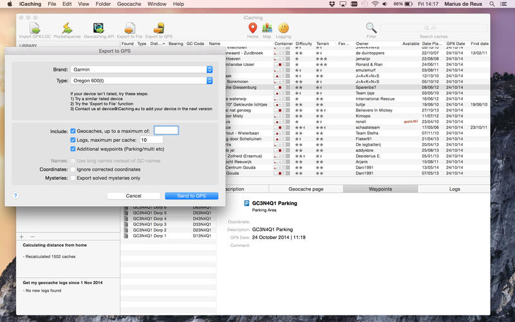Click the Wi-Fi status icon
Screen dimensions: 515x322
click(375, 4)
